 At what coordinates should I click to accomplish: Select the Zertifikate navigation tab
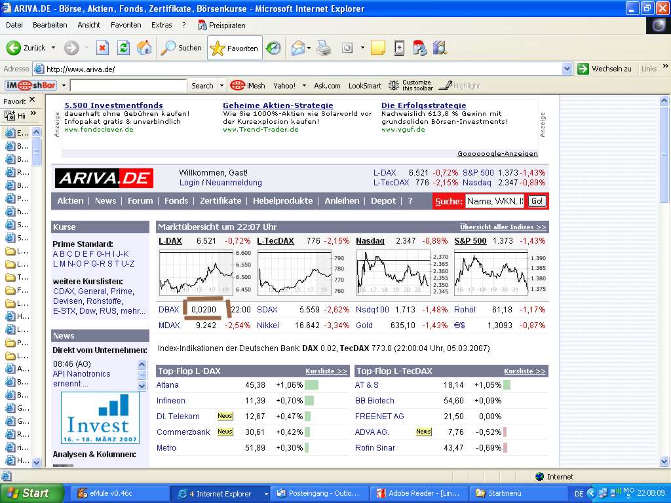click(x=220, y=200)
